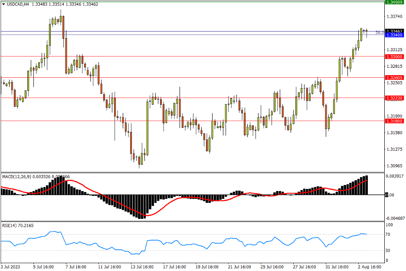Screen dimensions: 406x271
Task: Click the red 1.32230 price label
Action: click(x=394, y=98)
